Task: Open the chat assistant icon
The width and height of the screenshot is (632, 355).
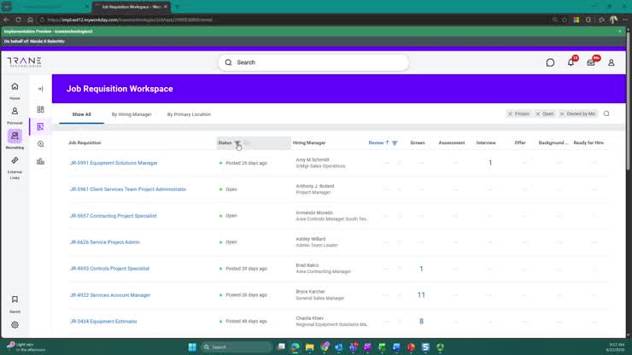Action: (550, 62)
